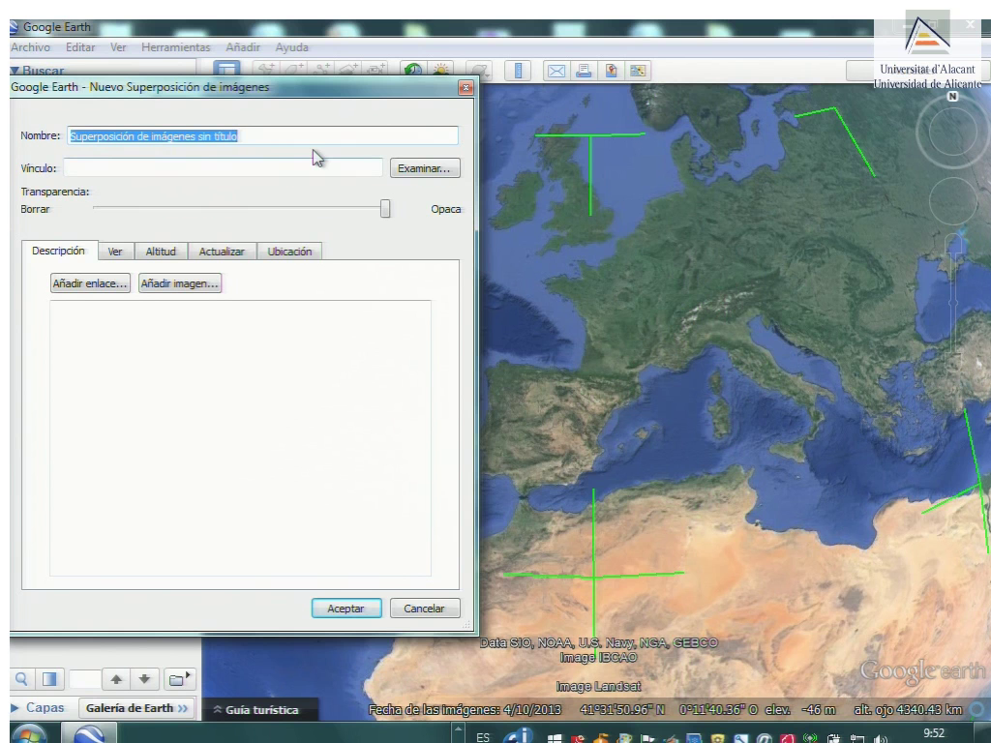Click the Vínculo input field

pos(224,167)
